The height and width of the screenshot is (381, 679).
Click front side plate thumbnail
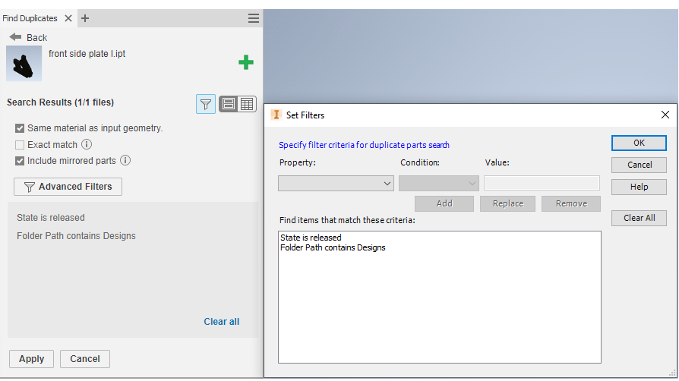(x=24, y=64)
